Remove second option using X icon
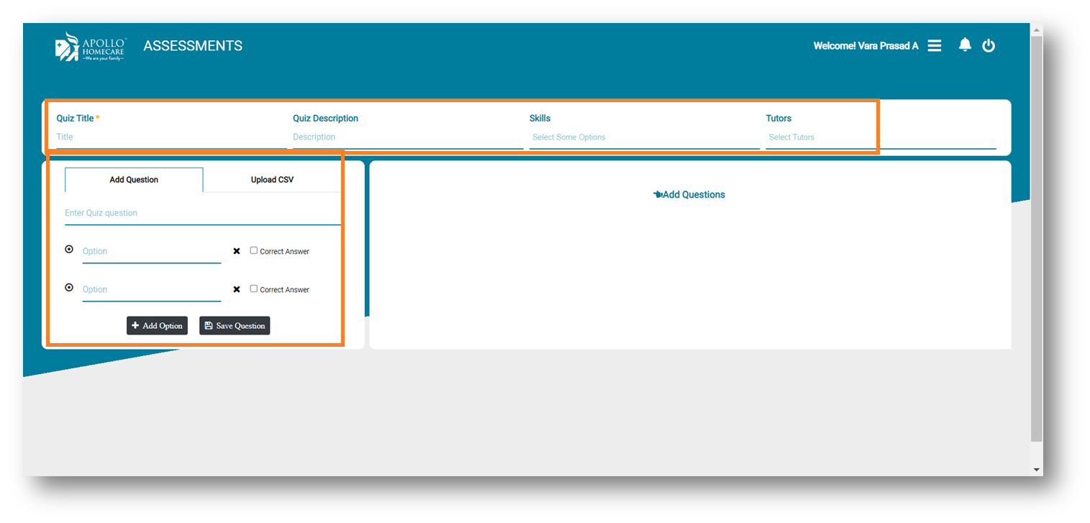This screenshot has height=523, width=1090. (237, 289)
